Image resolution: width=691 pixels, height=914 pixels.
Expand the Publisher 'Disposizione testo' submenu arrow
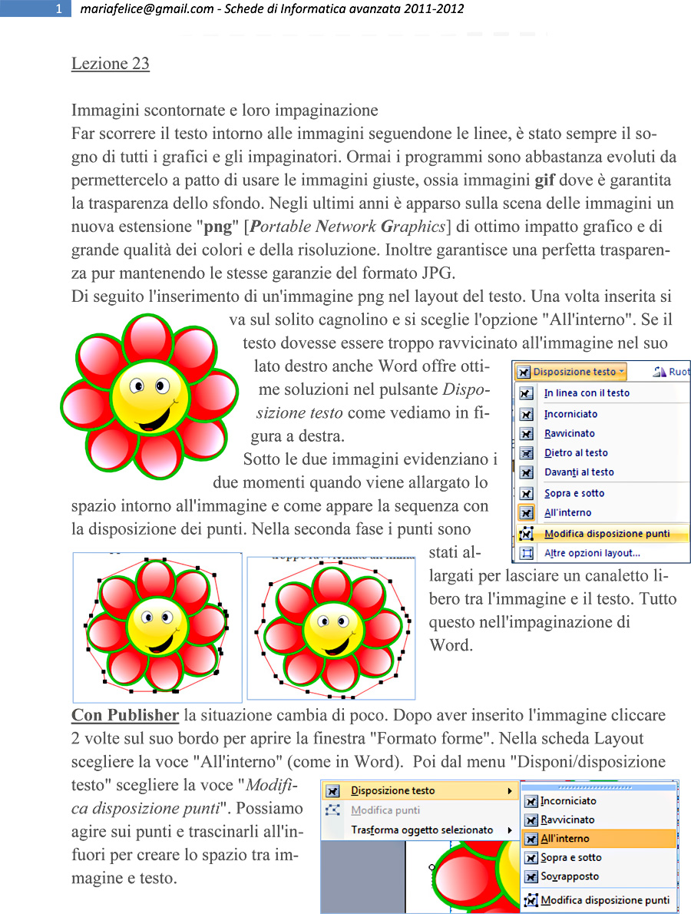(x=510, y=791)
